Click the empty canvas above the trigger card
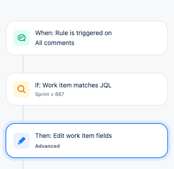Screen dimensions: 174x169 click(x=87, y=10)
